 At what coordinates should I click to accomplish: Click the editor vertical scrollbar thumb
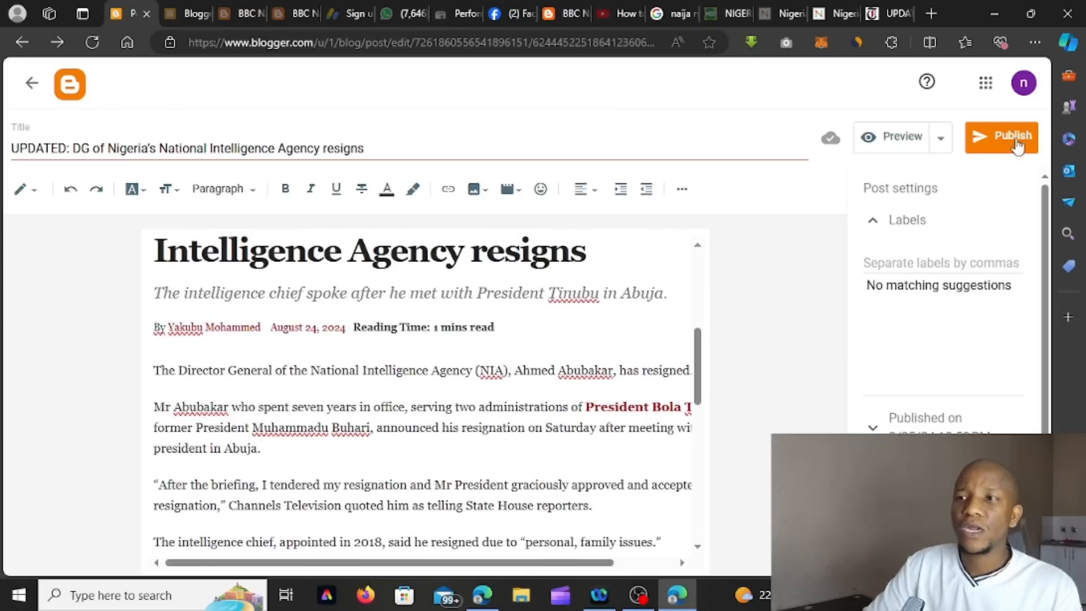(697, 365)
